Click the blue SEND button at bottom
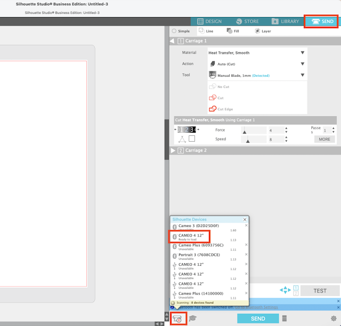The width and height of the screenshot is (341, 326). tap(258, 319)
